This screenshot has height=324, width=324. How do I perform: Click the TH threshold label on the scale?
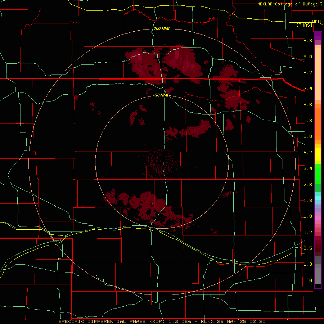(x=309, y=280)
